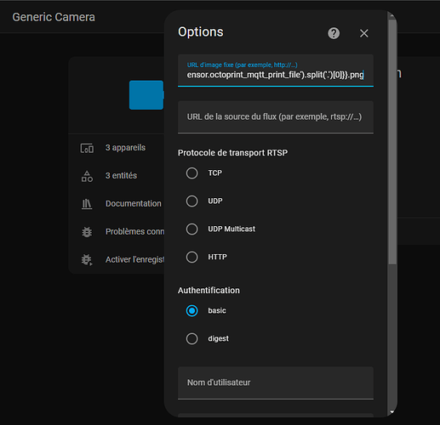Click the blue Generic Camera logo
Screen dimensions: 440x425
146,95
